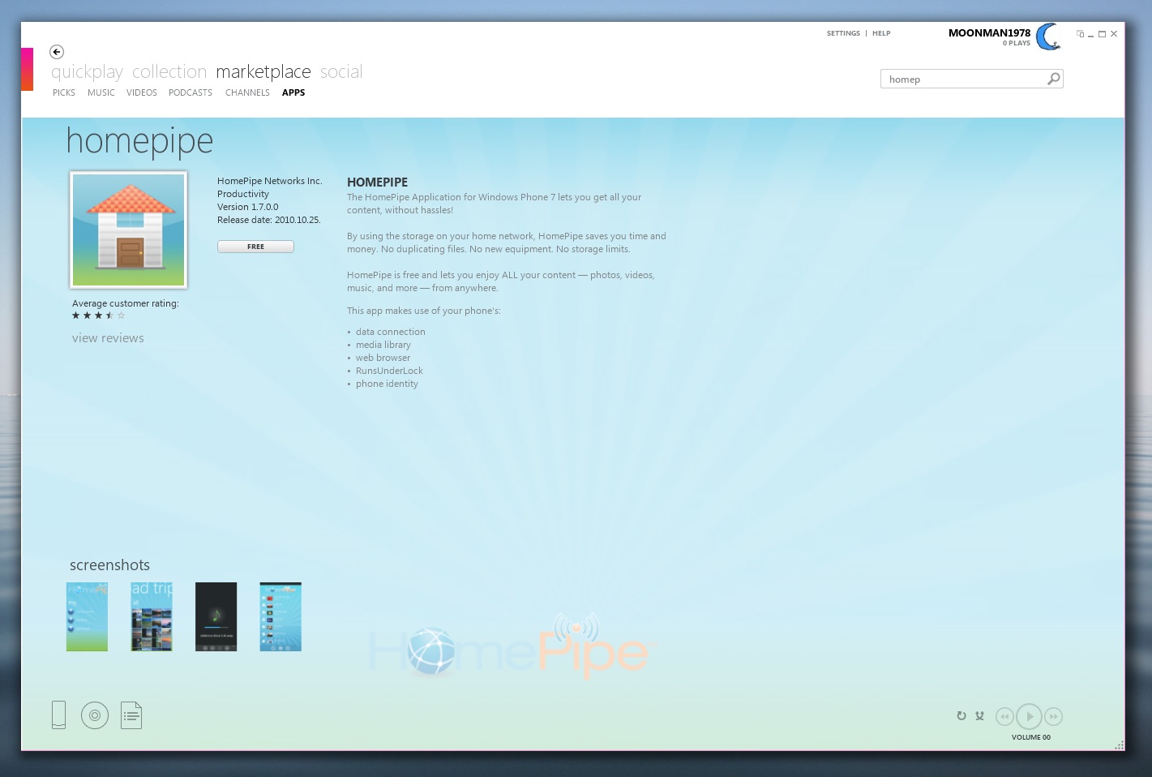Click the 'web browser' capability

(383, 358)
